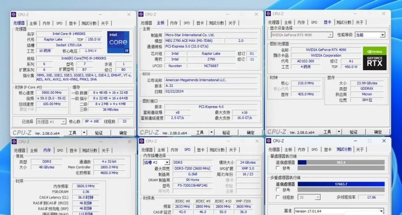Click 确定 button in the graphics window
The image size is (402, 215).
tap(378, 132)
